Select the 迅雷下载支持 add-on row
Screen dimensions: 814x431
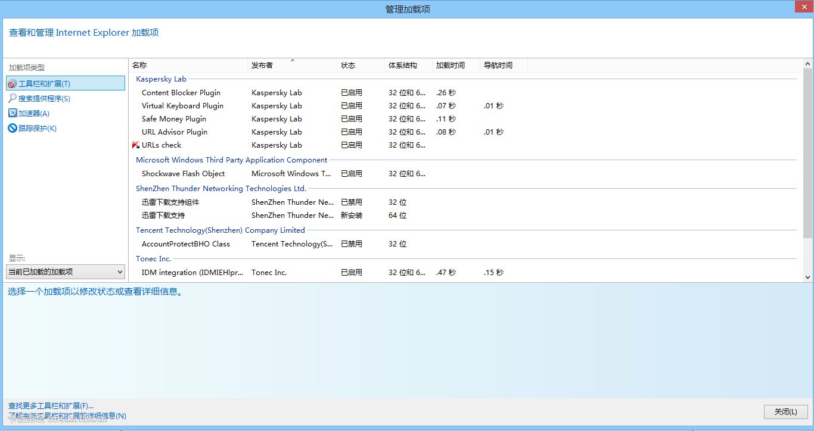point(465,215)
